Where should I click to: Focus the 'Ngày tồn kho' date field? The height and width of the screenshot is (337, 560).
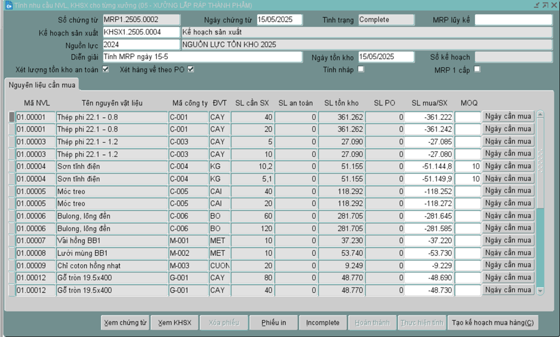[x=385, y=57]
